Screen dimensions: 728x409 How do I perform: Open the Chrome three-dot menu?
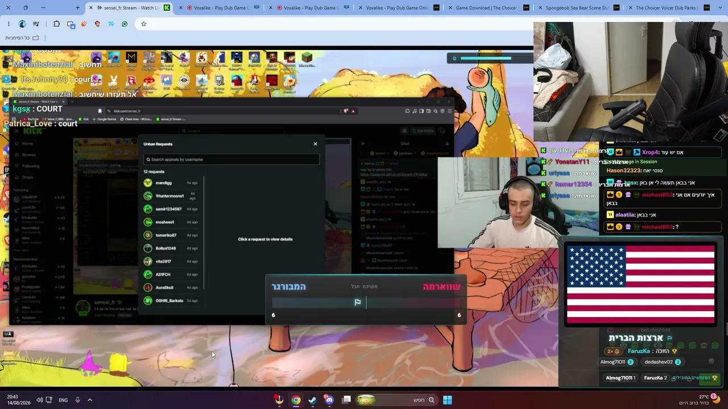8,24
